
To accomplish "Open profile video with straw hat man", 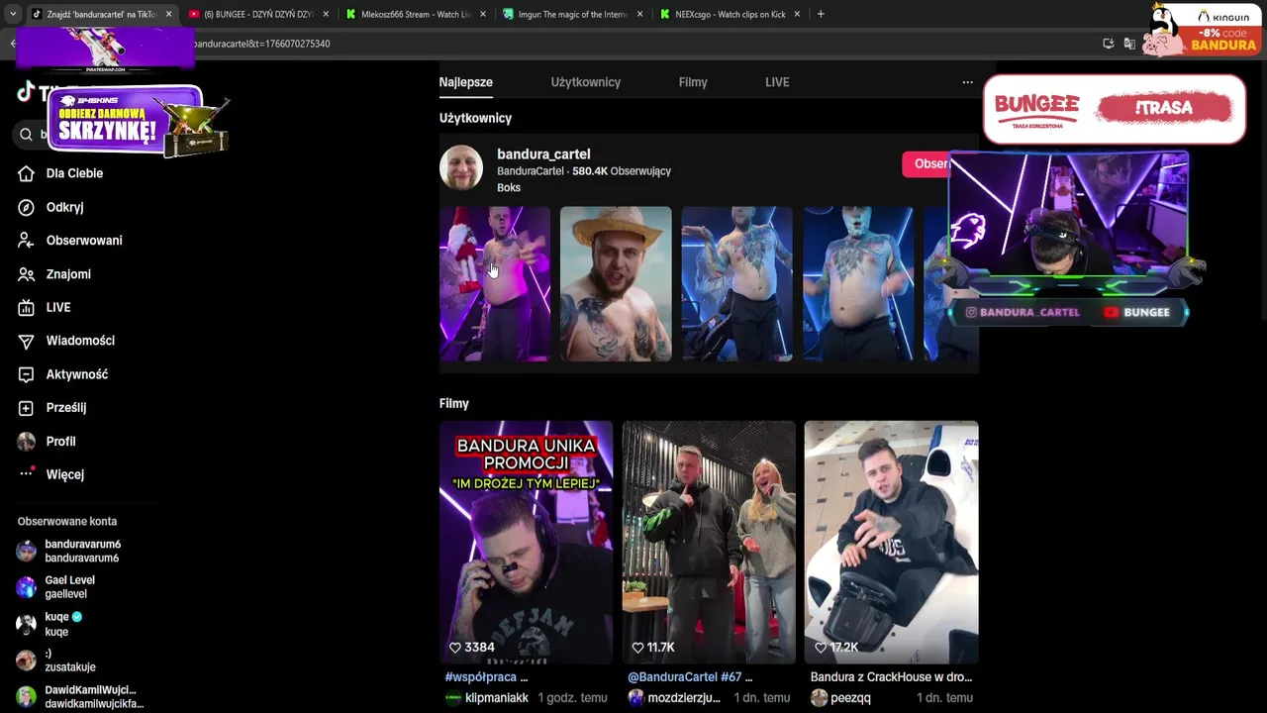I will (616, 284).
